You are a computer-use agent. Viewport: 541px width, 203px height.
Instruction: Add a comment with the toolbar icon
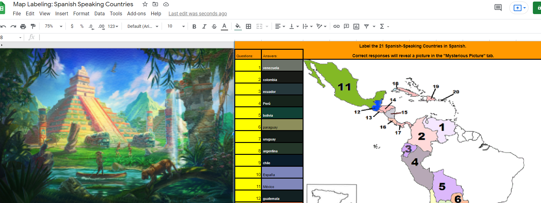pos(346,26)
